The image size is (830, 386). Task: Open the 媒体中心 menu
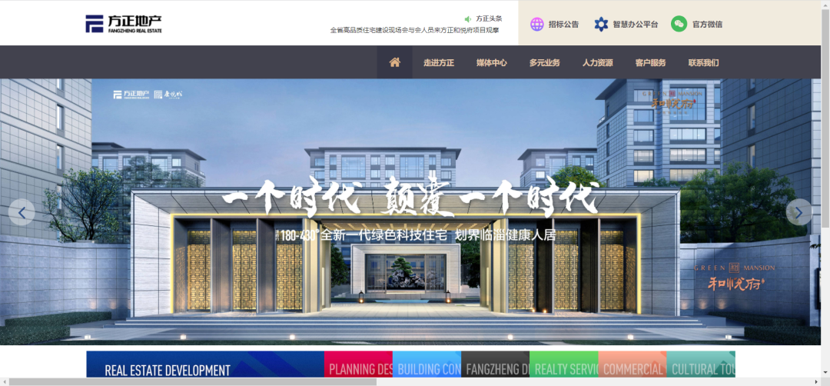pyautogui.click(x=492, y=62)
